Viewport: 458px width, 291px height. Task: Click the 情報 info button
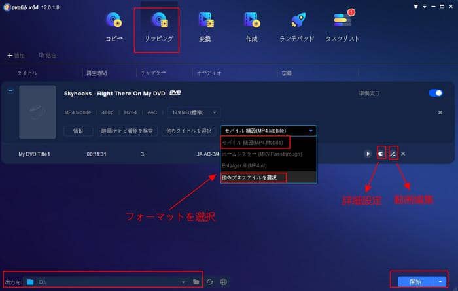(79, 131)
